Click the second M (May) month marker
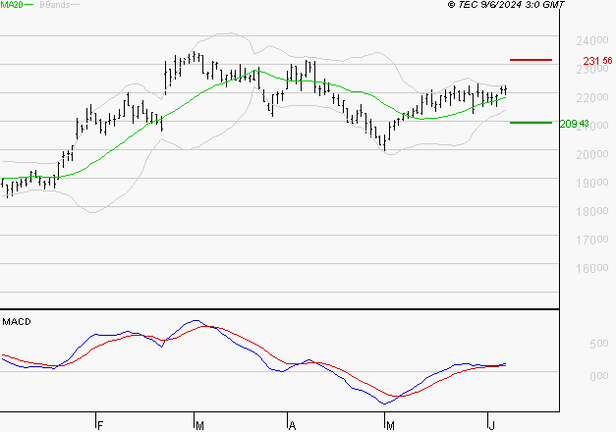Viewport: 616px width, 432px height. (x=390, y=425)
